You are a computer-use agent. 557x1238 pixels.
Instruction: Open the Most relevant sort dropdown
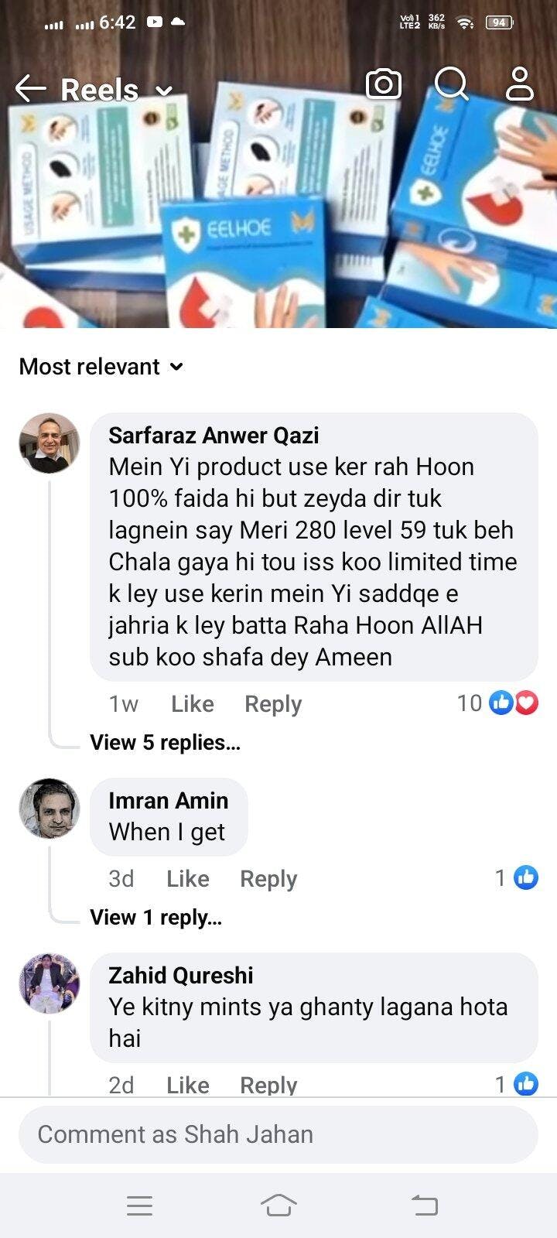[101, 367]
